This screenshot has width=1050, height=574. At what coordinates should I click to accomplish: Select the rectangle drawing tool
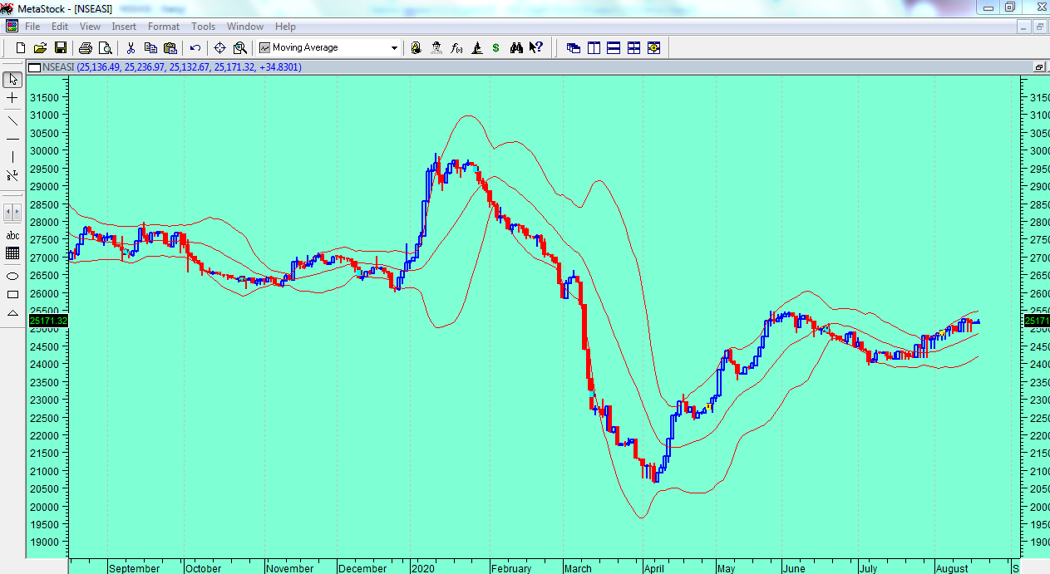tap(12, 294)
